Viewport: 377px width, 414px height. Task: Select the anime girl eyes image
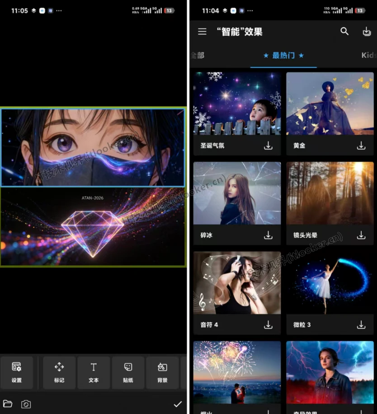pyautogui.click(x=93, y=147)
